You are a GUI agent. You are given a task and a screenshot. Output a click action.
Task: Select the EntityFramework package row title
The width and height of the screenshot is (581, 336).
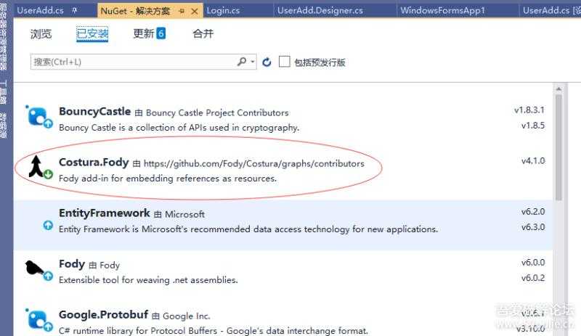click(105, 213)
